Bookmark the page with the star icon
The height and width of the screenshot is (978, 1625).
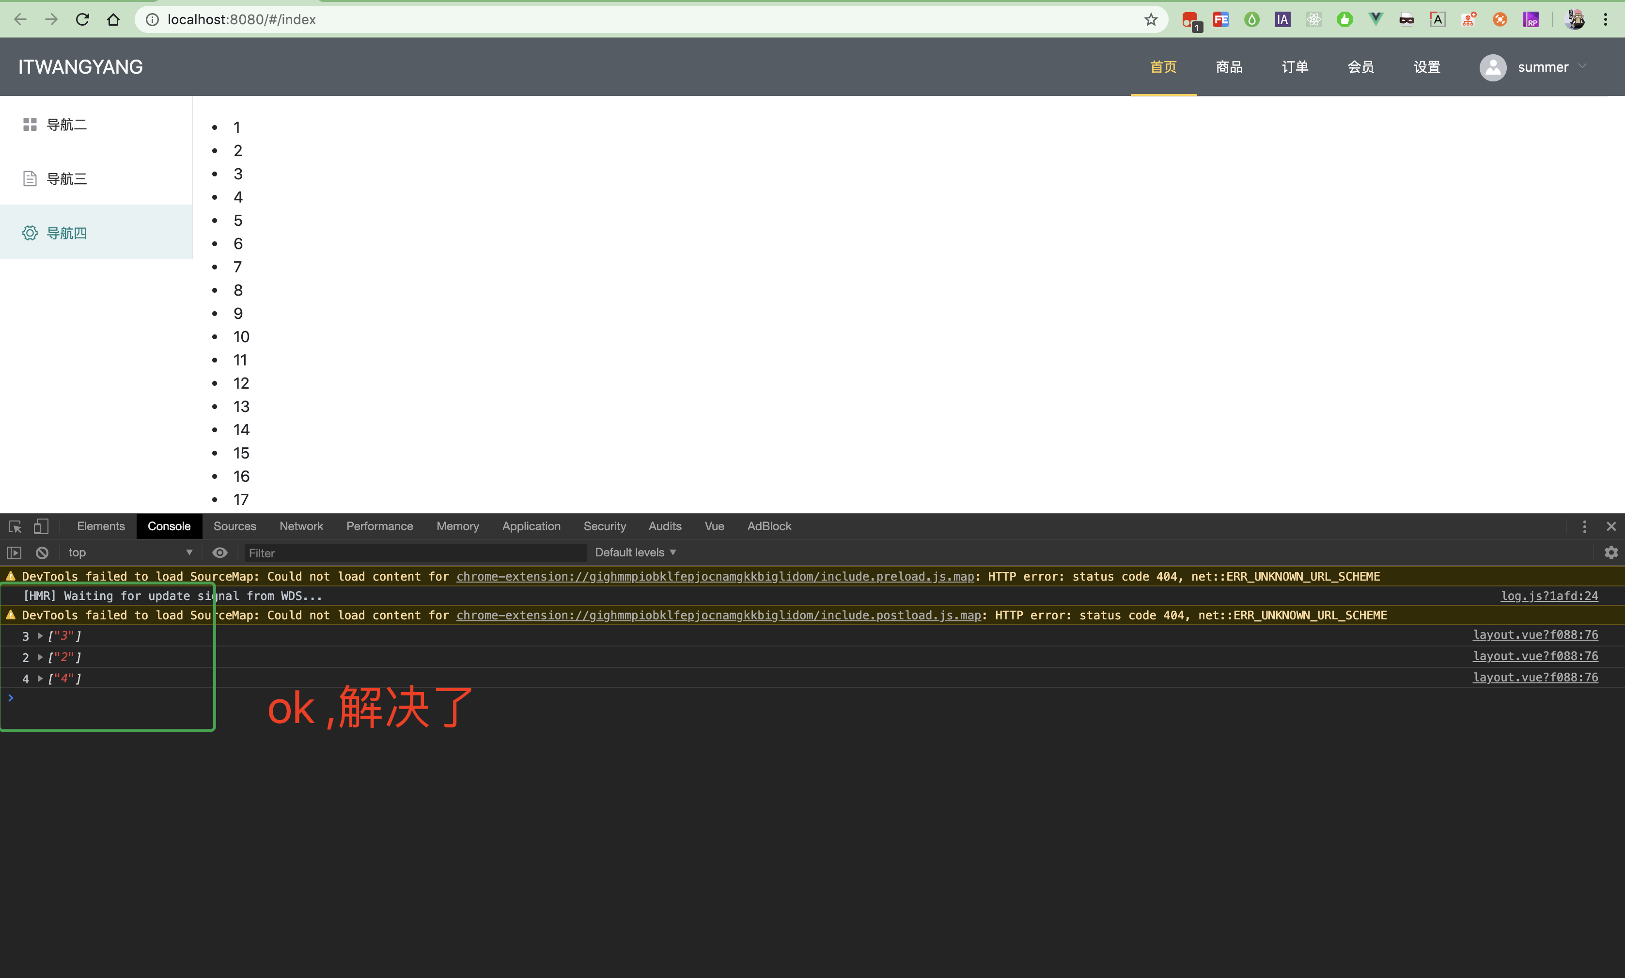pos(1150,20)
